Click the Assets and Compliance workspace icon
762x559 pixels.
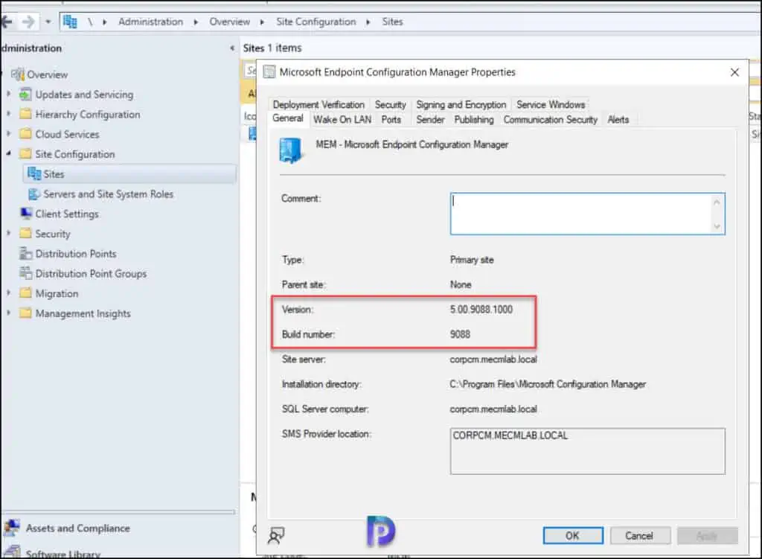click(x=12, y=528)
